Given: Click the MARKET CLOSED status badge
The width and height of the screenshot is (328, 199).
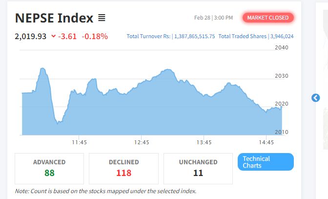Looking at the screenshot, I should point(268,18).
